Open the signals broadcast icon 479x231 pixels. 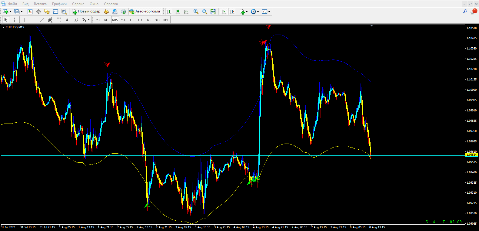pyautogui.click(x=123, y=12)
